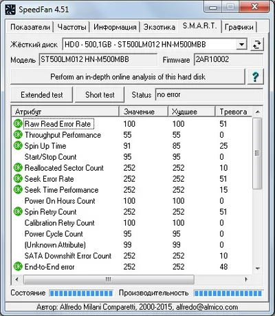This screenshot has width=275, height=316.
Task: Sort by the Значение column header
Action: [144, 112]
